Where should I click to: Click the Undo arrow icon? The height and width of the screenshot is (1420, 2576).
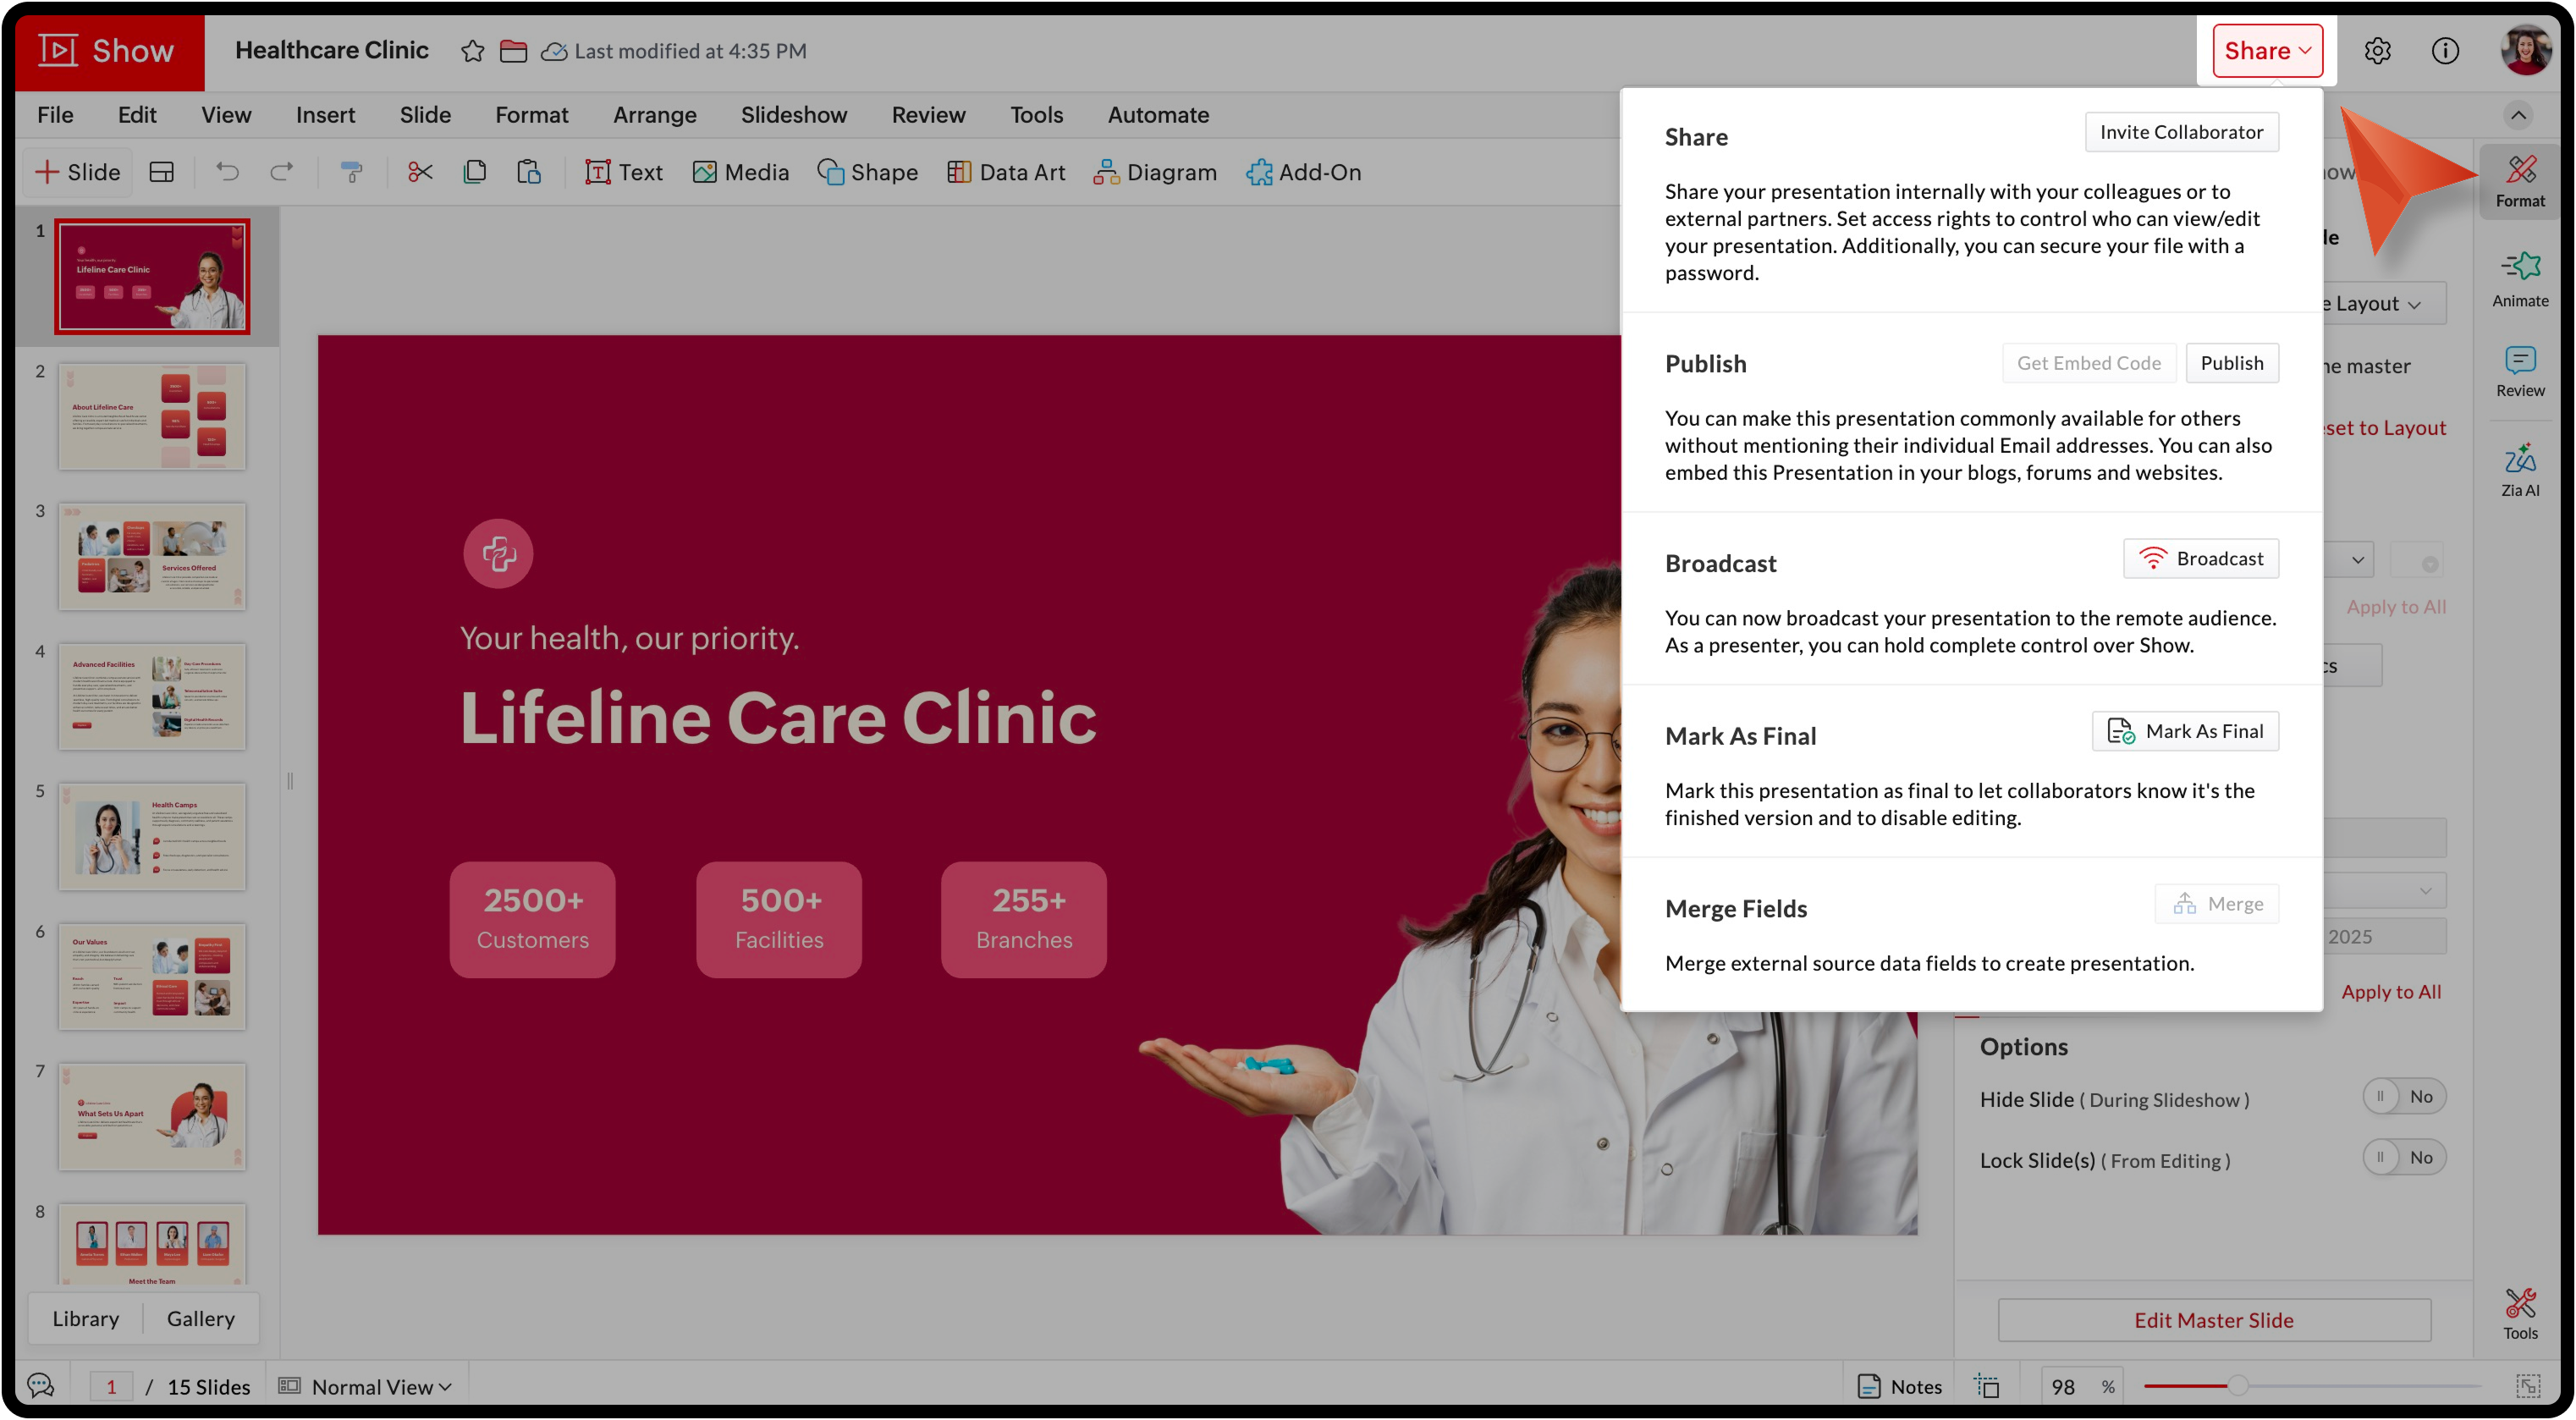pyautogui.click(x=228, y=172)
